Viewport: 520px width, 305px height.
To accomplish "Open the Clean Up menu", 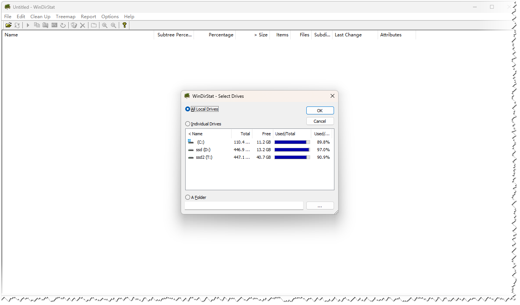I will pyautogui.click(x=40, y=17).
